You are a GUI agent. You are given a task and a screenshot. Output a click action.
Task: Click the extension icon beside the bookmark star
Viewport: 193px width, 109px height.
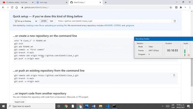[176, 7]
